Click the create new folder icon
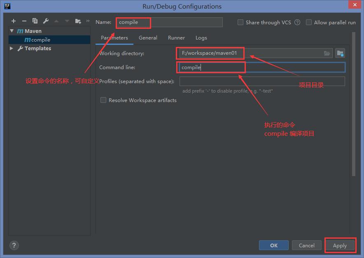Screen dimensions: 364x258 coord(78,21)
